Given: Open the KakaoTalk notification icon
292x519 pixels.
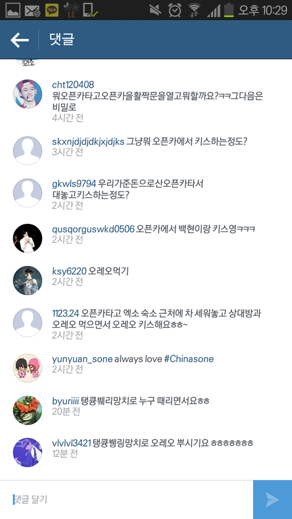Looking at the screenshot, I should pyautogui.click(x=52, y=10).
